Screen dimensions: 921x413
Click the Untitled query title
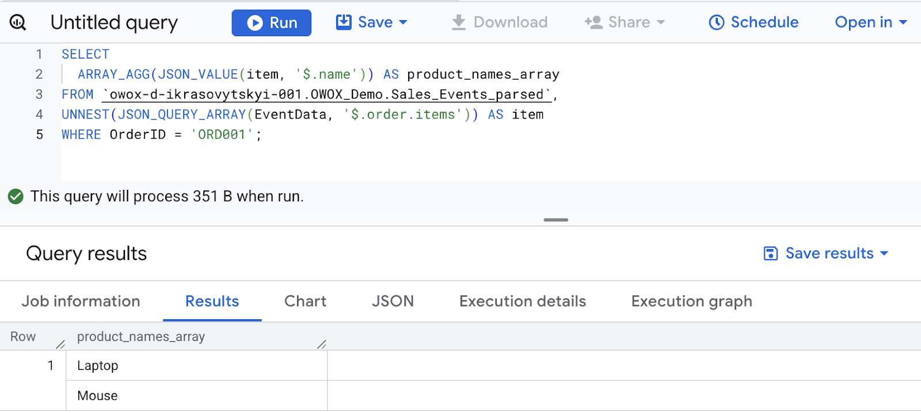click(x=114, y=22)
